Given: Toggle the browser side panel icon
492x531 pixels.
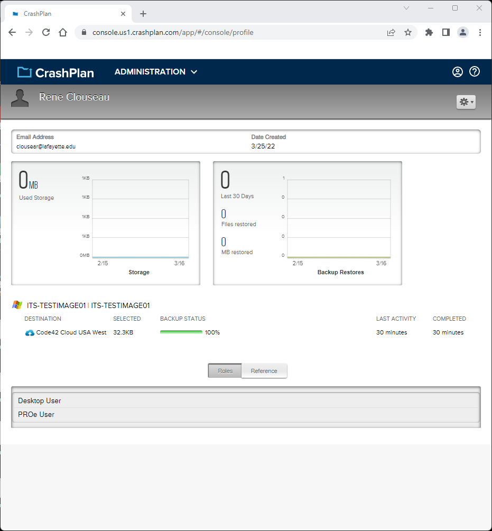Looking at the screenshot, I should coord(446,33).
